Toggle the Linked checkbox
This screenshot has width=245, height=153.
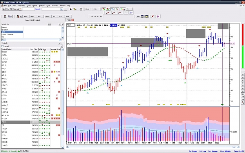click(2, 46)
